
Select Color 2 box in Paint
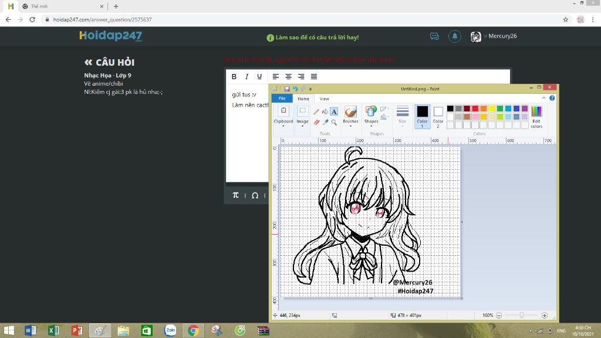coord(438,117)
